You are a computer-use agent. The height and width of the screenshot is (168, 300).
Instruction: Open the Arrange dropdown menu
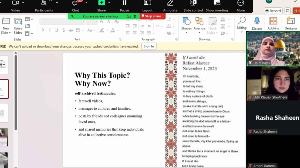[x=199, y=32]
